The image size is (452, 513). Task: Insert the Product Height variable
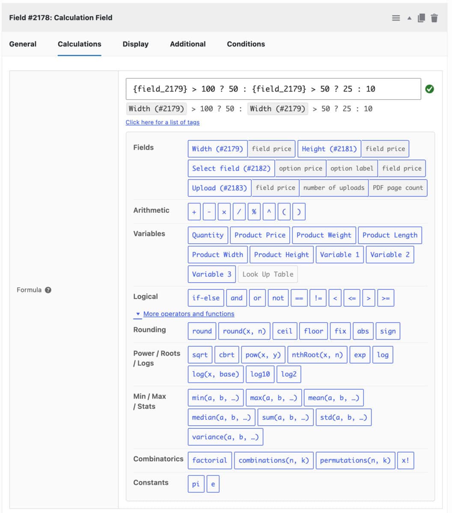[282, 255]
